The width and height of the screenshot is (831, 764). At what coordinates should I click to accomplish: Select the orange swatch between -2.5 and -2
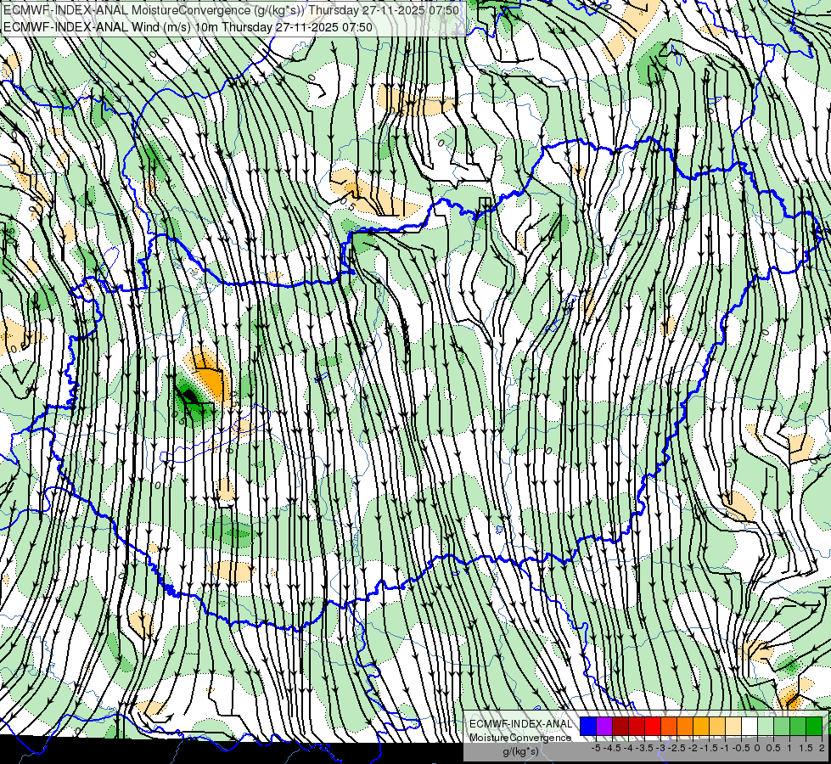coord(685,727)
